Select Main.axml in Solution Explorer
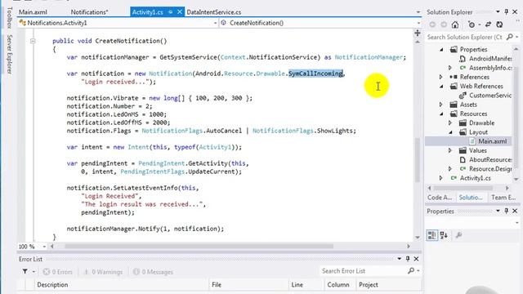Viewport: 523px width, 294px height. [492, 141]
